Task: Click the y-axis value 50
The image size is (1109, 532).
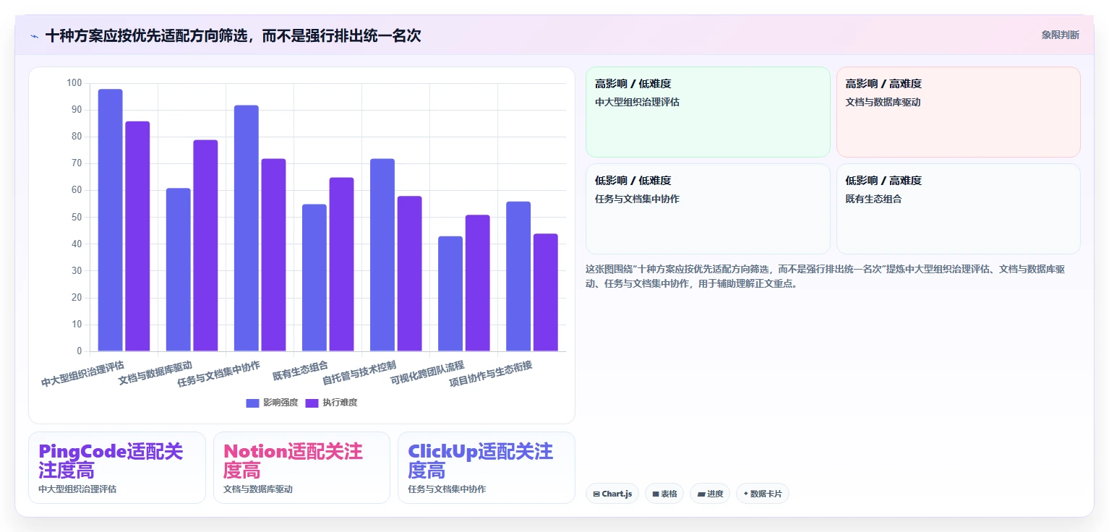Action: pos(77,217)
